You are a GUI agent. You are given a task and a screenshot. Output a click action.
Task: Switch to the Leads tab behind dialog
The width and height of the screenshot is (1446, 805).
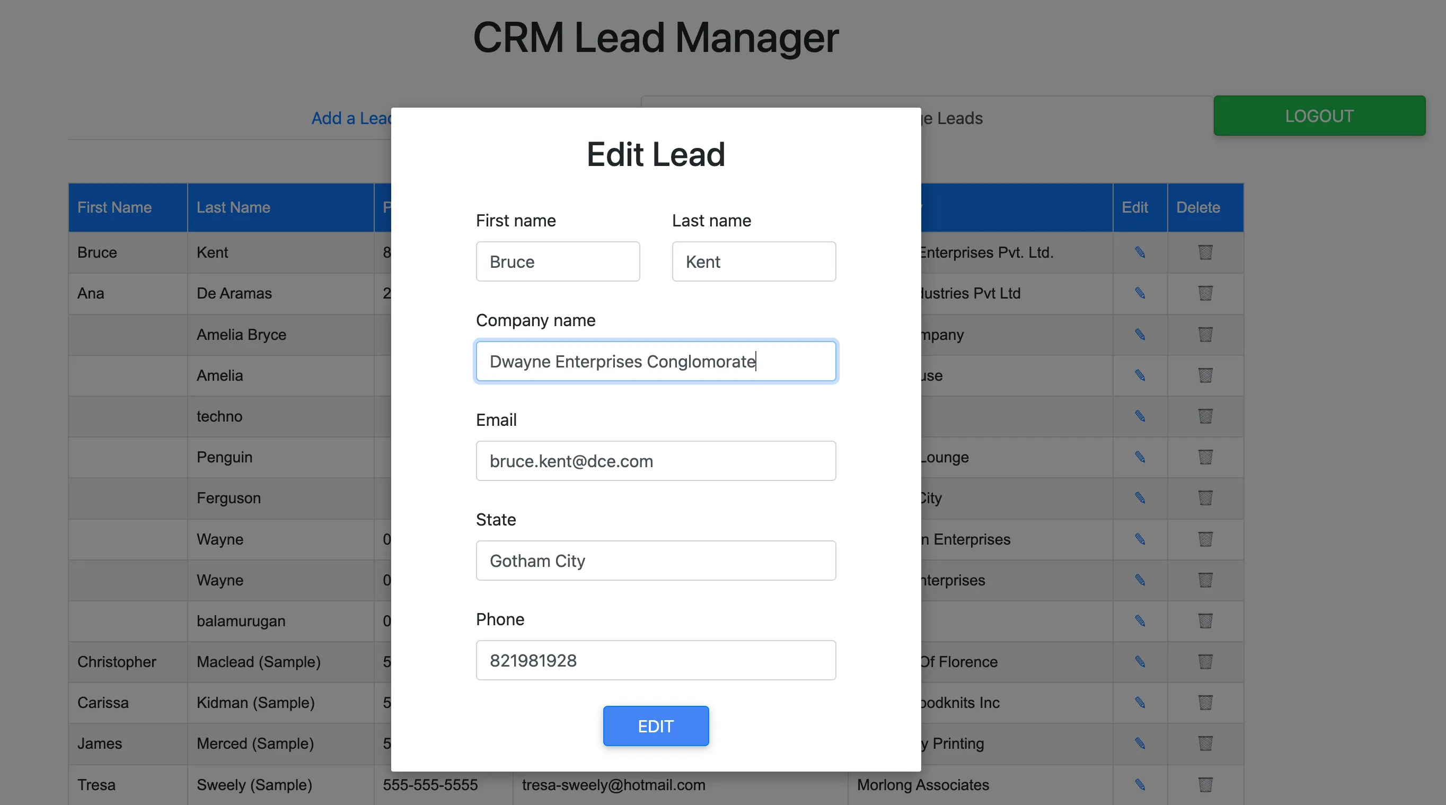click(x=954, y=119)
